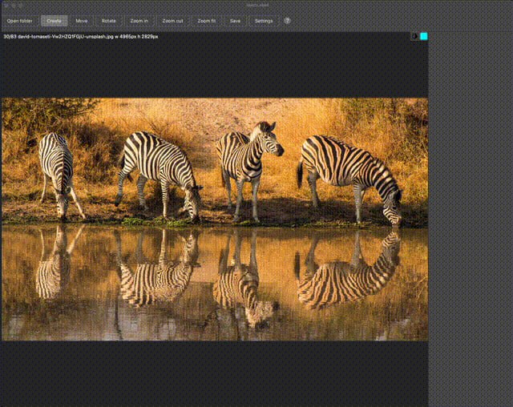Select the Create tool
Viewport: 513px width, 407px height.
[54, 21]
